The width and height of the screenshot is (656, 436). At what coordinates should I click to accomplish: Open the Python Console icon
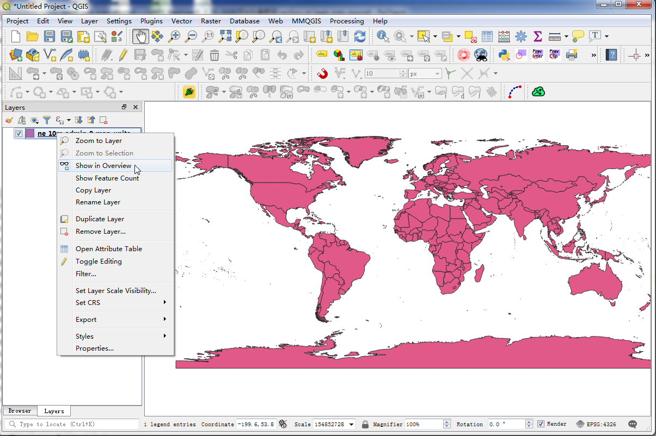[x=504, y=54]
